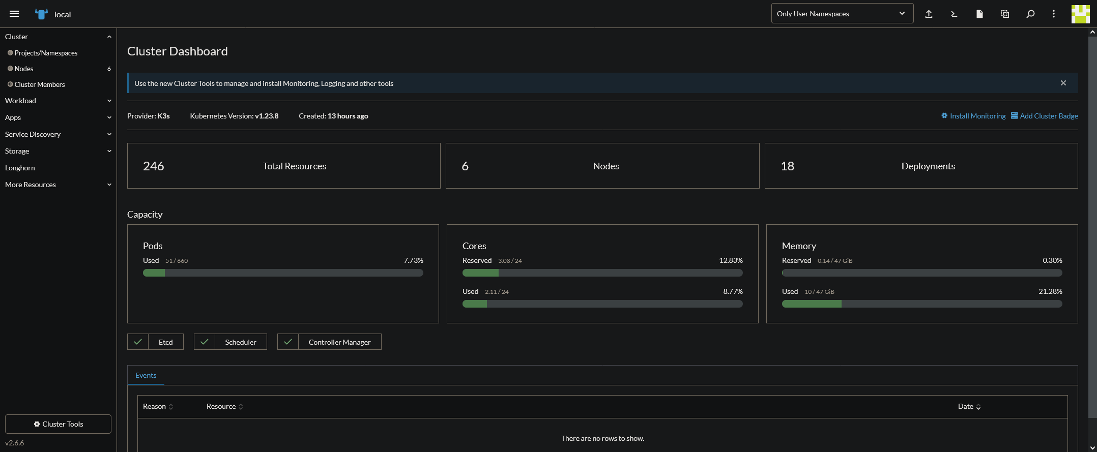
Task: Select the Events tab
Action: (x=146, y=375)
